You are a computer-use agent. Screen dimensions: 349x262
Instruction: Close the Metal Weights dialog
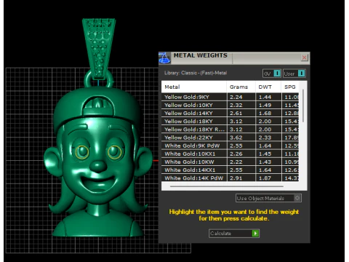tap(304, 57)
